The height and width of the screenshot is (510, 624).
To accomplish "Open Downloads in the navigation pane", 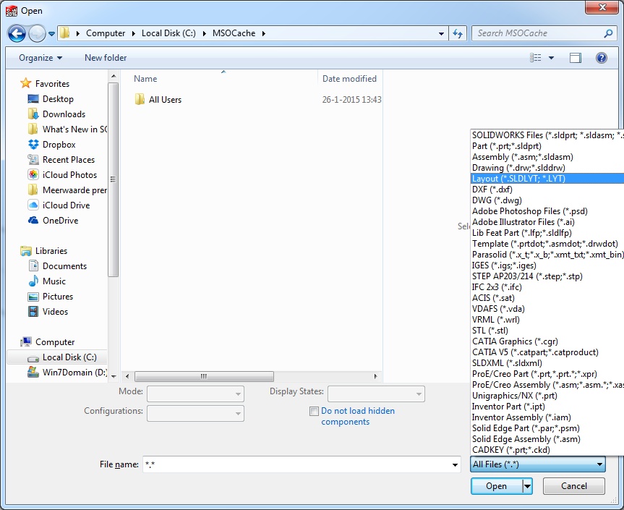I will coord(56,114).
